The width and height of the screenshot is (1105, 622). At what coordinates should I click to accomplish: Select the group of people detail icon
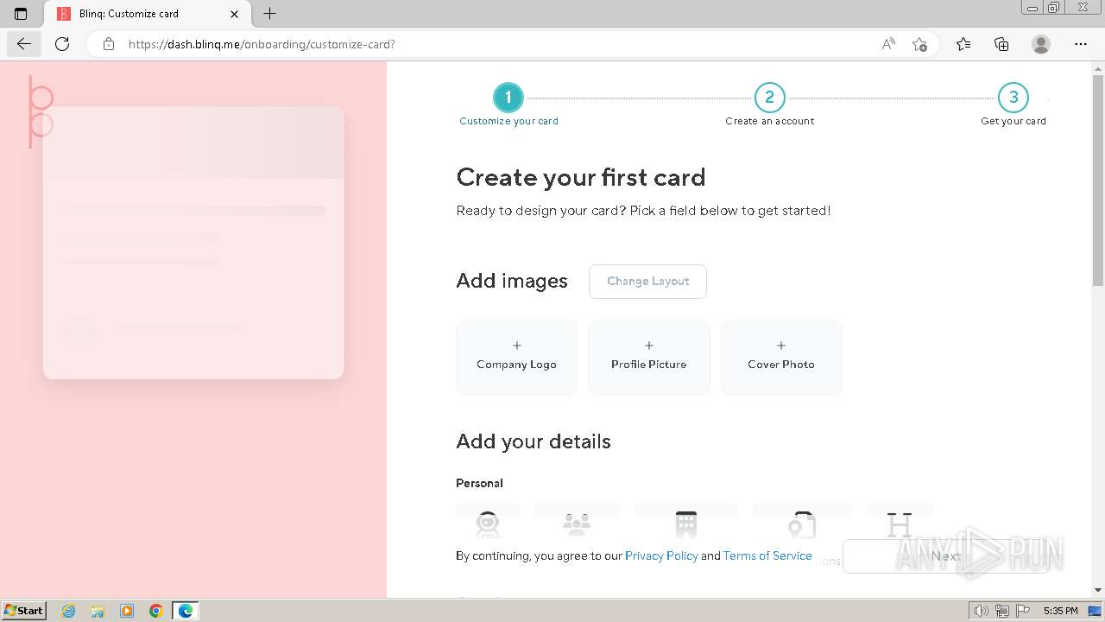pyautogui.click(x=577, y=524)
